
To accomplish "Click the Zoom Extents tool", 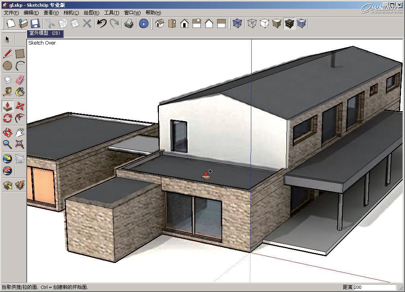I will [20, 144].
